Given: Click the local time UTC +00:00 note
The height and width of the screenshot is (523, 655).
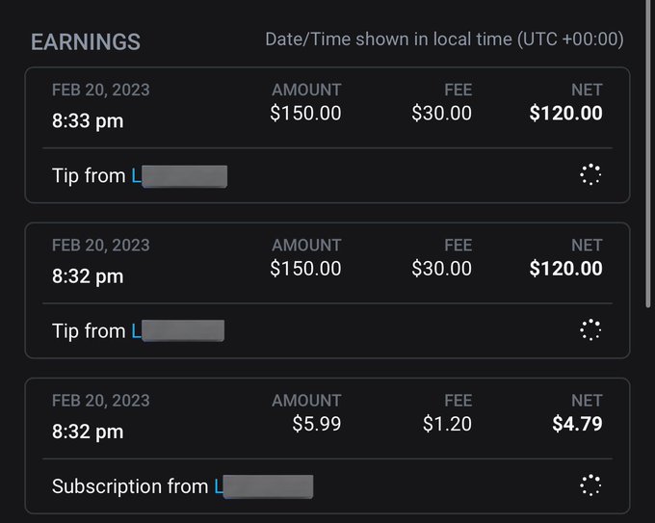Looking at the screenshot, I should pos(444,39).
